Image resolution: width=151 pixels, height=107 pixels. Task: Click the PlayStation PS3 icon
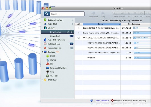click(x=48, y=64)
